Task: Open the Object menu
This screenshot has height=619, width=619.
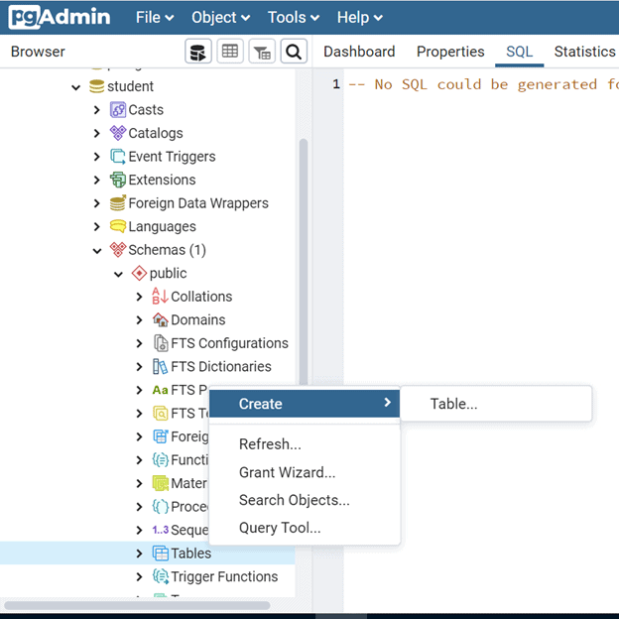Action: [220, 18]
